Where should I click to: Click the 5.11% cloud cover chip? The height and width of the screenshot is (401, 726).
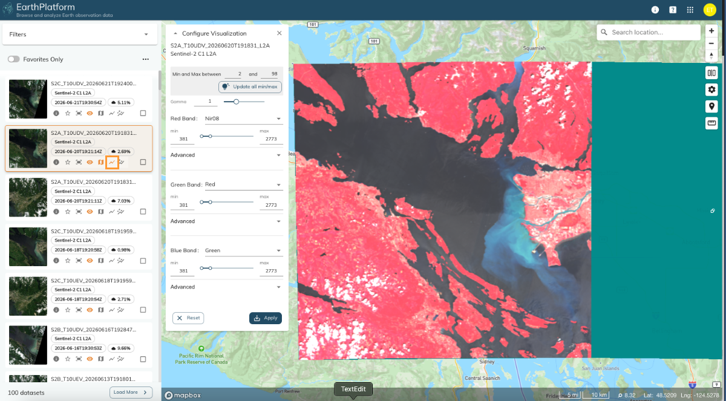[x=122, y=102]
